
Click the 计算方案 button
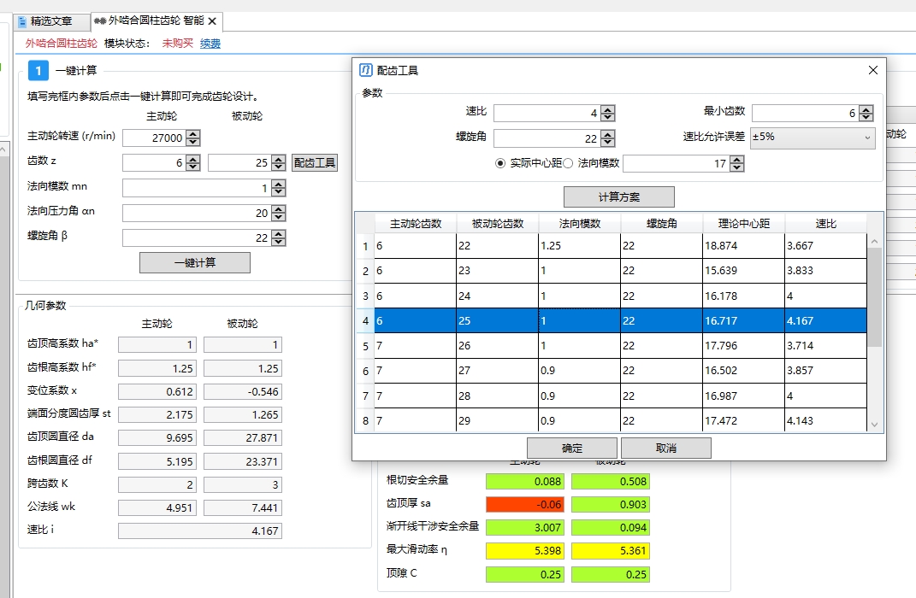[618, 197]
